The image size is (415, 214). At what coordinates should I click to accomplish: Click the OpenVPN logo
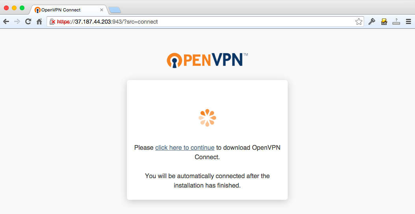click(207, 60)
